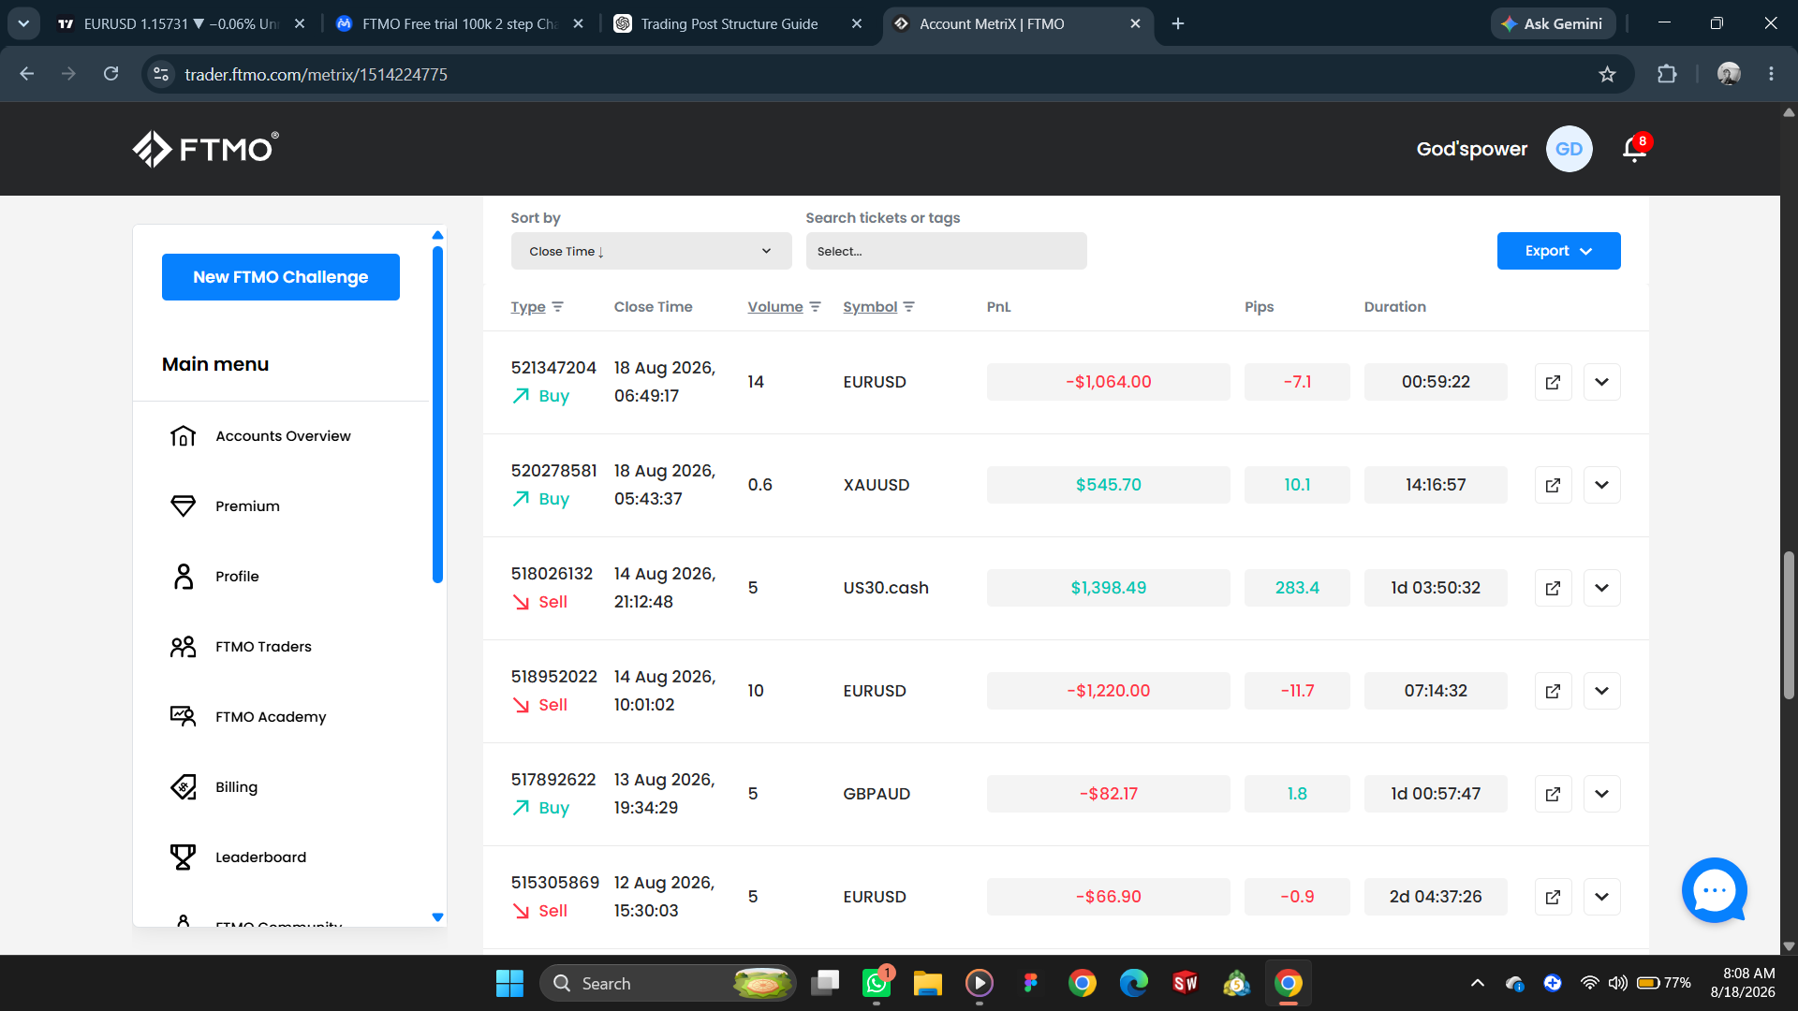Click the Leaderboard trophy icon
Image resolution: width=1798 pixels, height=1011 pixels.
(183, 857)
